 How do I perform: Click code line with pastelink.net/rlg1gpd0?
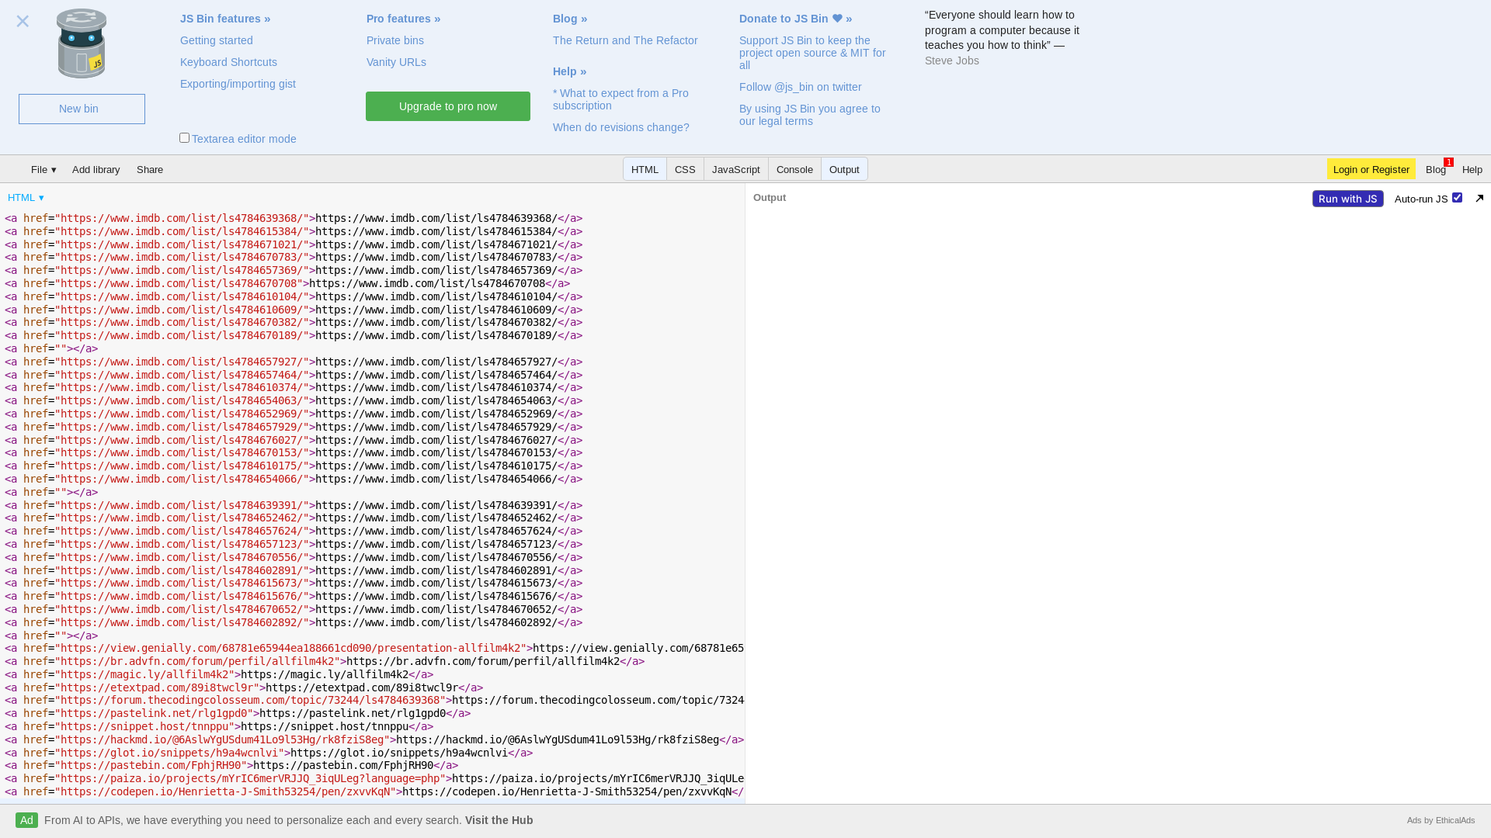pos(238,713)
